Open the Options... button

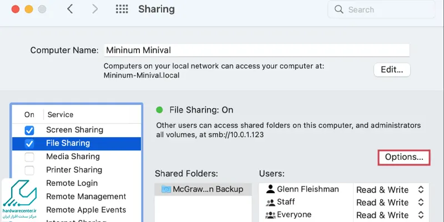[404, 158]
